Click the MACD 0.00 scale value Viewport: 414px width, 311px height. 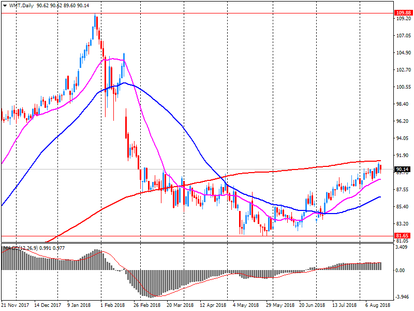pyautogui.click(x=400, y=270)
